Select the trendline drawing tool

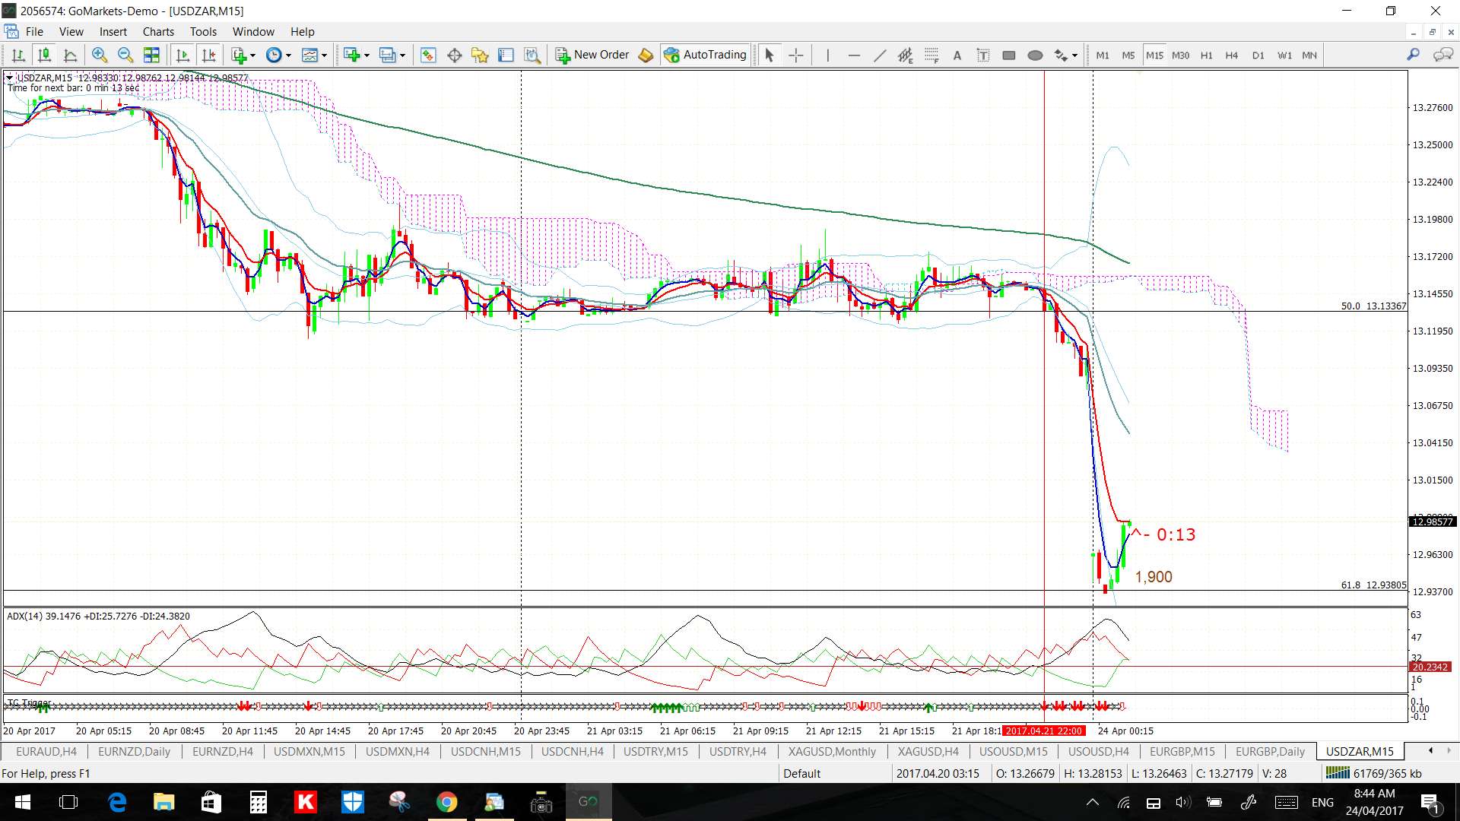point(880,55)
